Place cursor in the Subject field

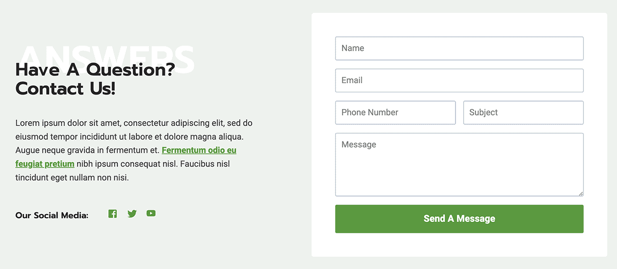[523, 112]
